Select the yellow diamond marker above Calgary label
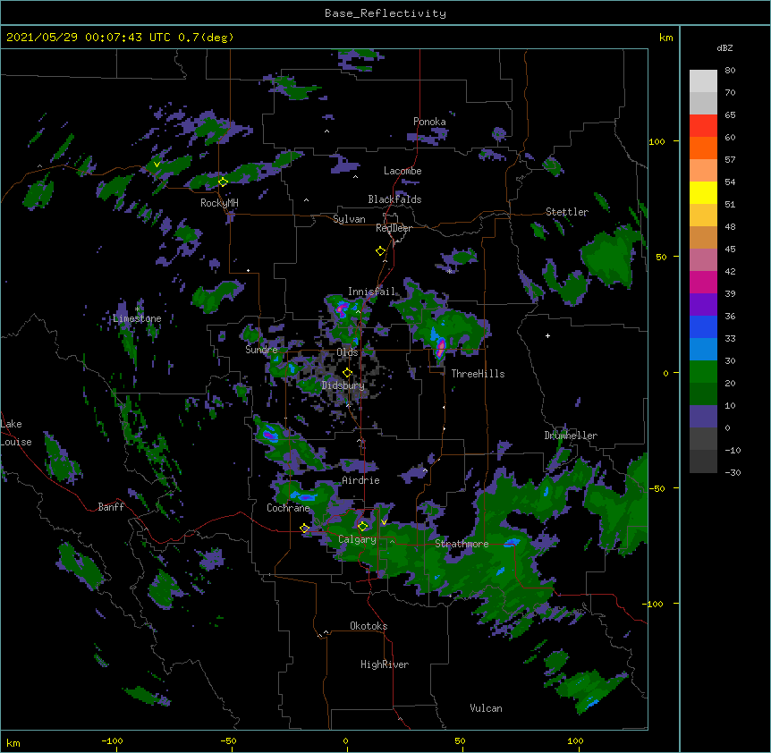Viewport: 771px width, 753px height. point(362,527)
